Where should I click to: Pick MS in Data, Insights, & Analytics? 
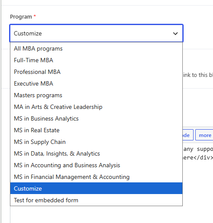point(96,153)
